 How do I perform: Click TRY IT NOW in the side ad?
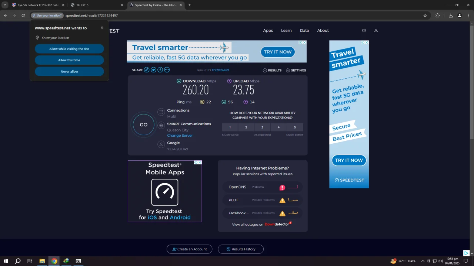[349, 160]
